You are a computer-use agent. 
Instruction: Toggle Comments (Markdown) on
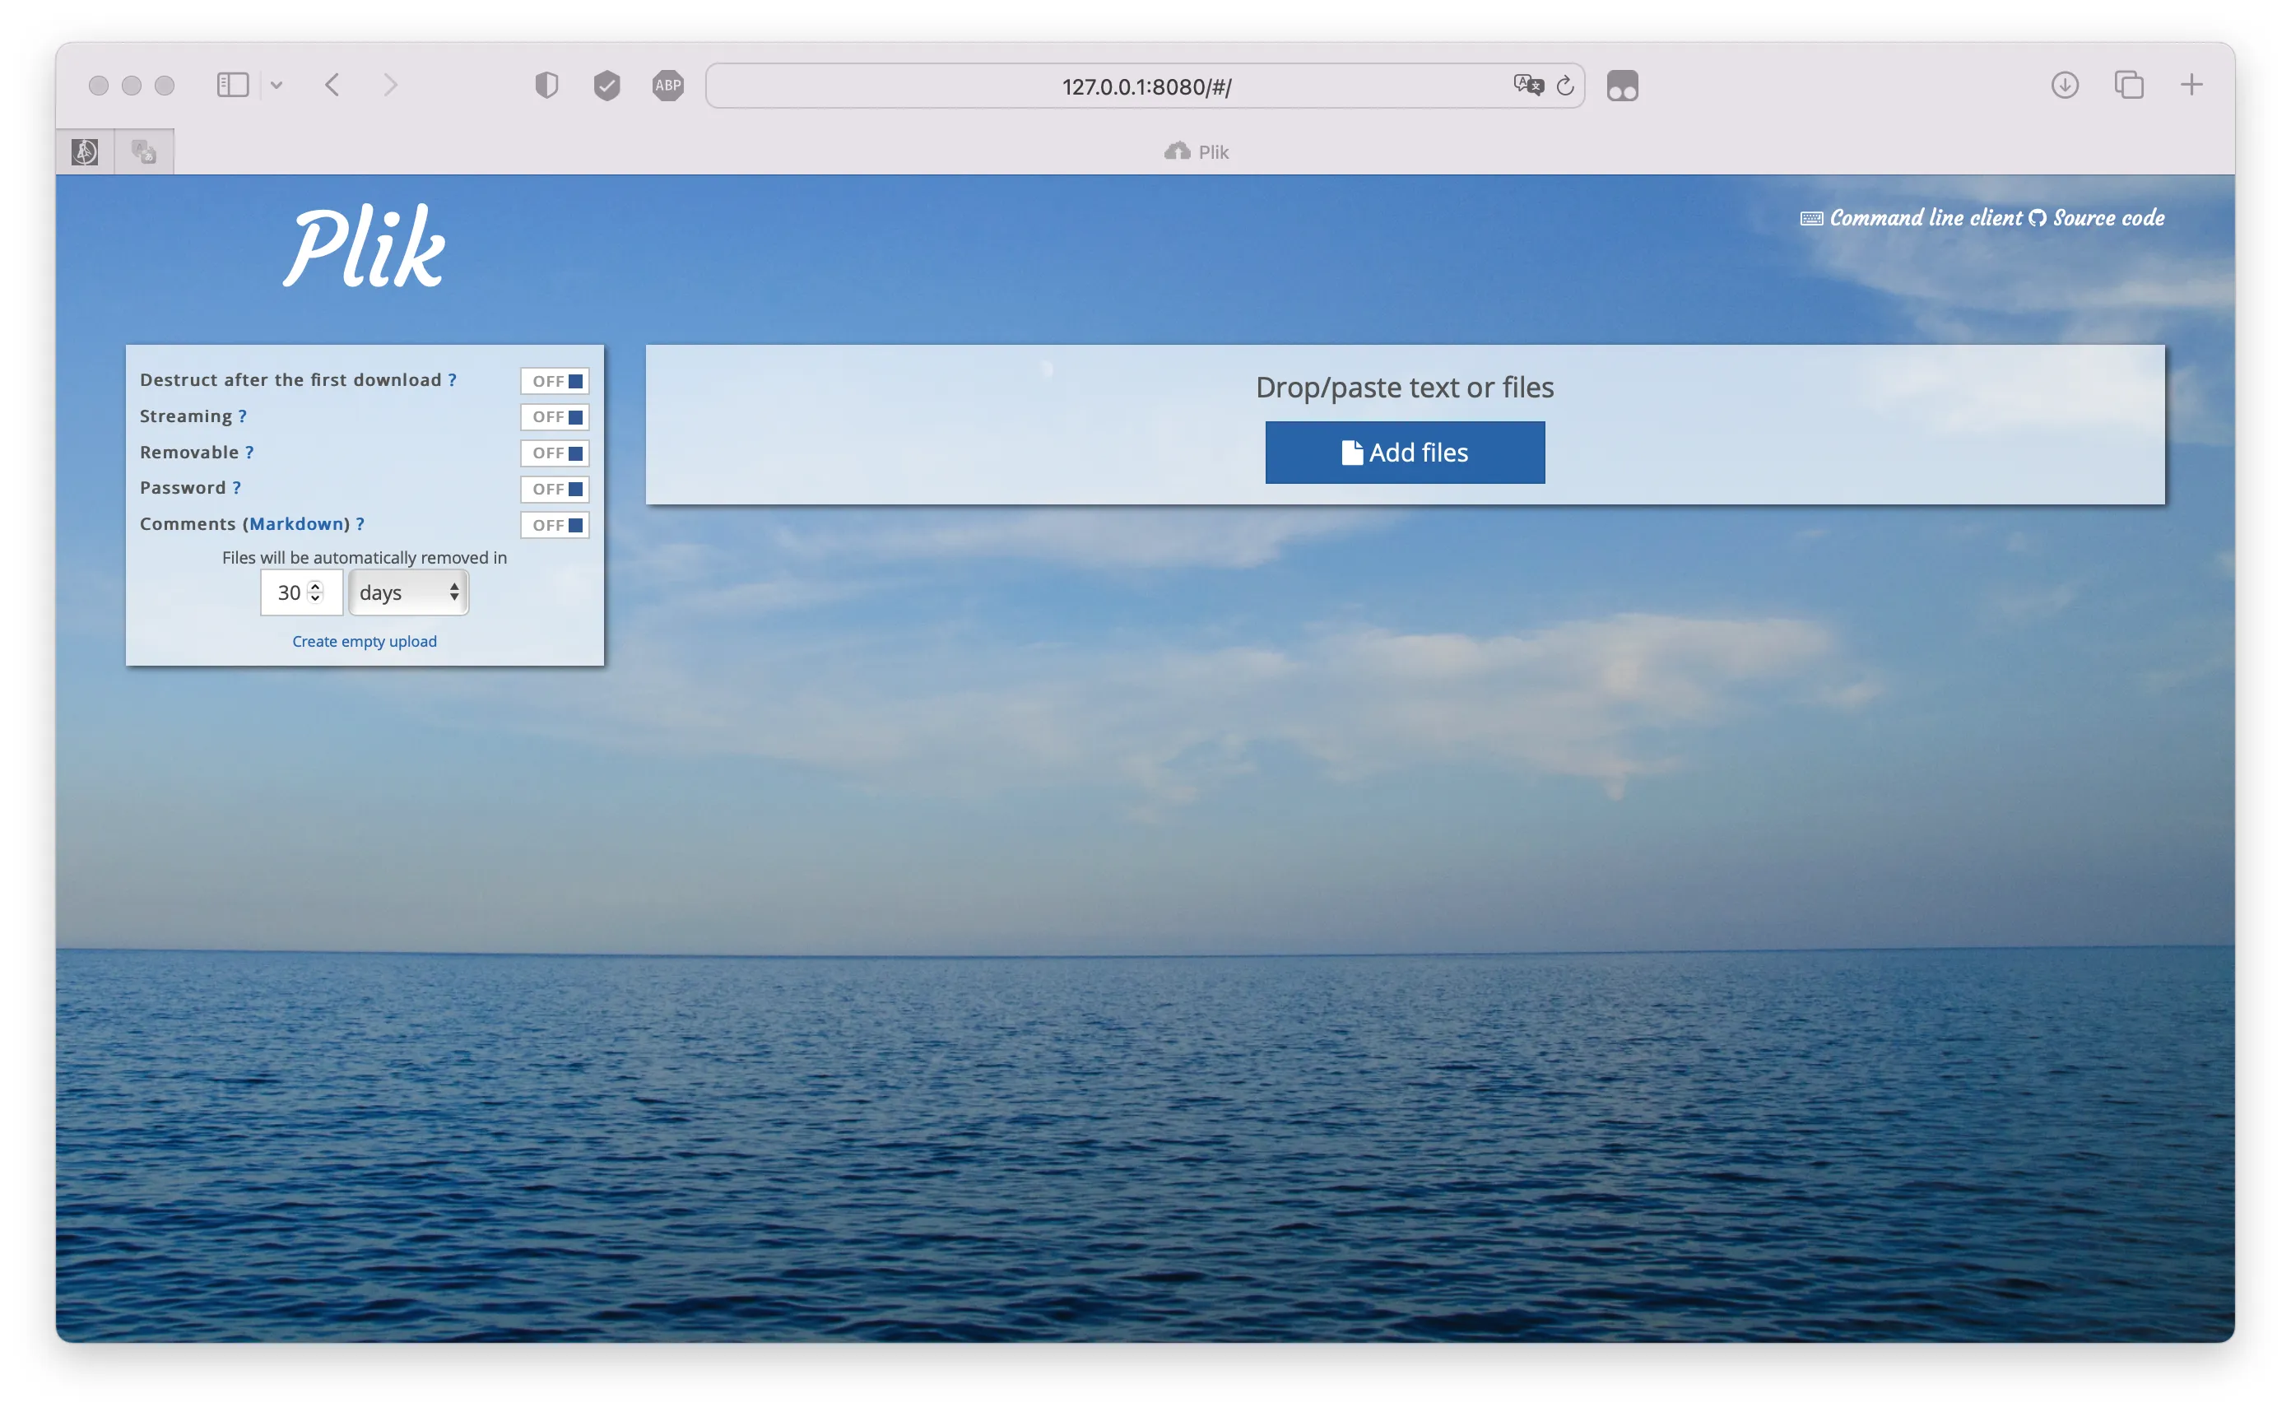coord(555,525)
